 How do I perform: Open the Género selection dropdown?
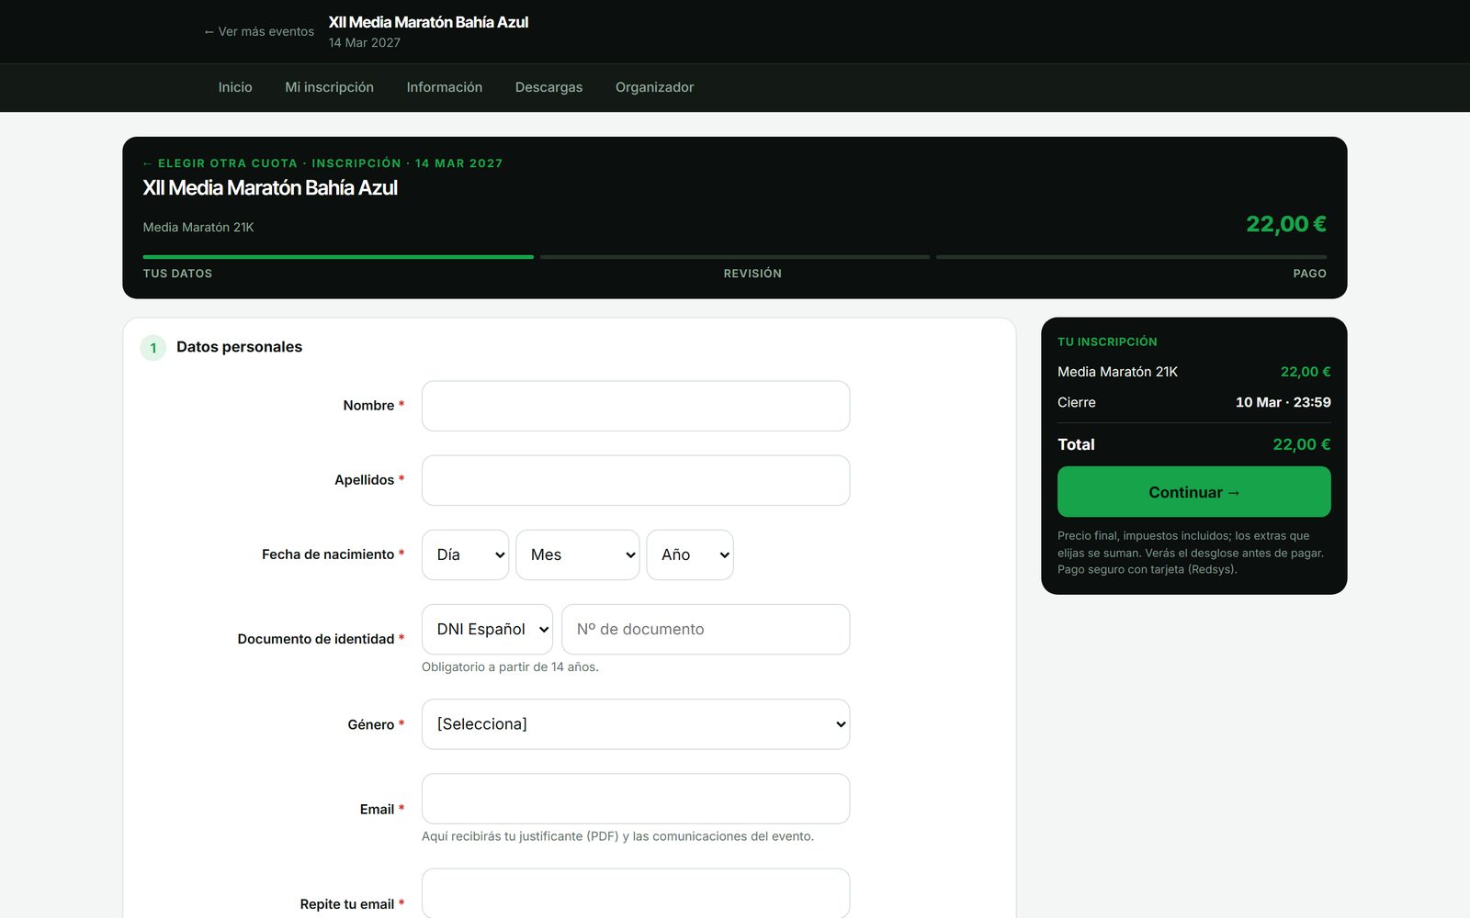(x=636, y=724)
